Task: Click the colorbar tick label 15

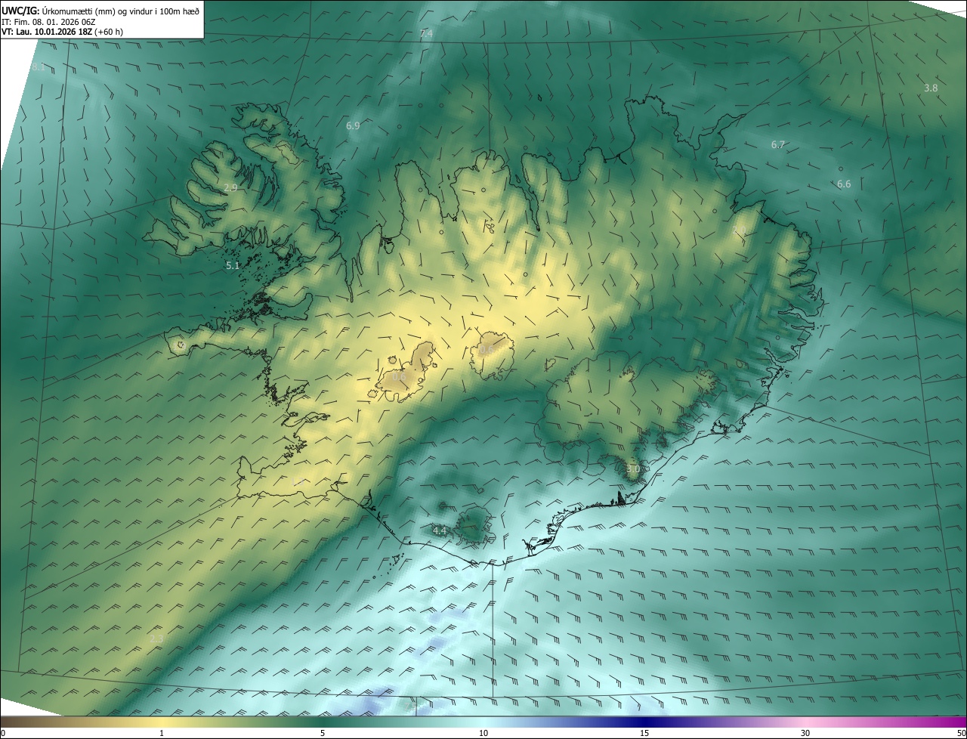Action: pyautogui.click(x=644, y=734)
